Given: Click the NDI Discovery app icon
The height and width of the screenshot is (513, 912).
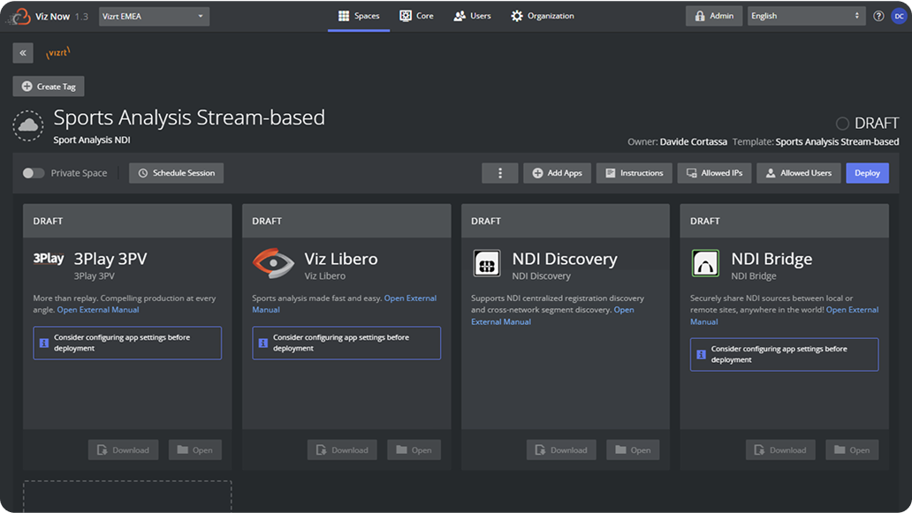Looking at the screenshot, I should pos(487,264).
